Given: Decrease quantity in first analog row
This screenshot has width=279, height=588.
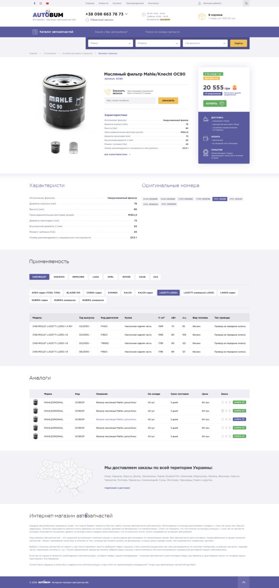Looking at the screenshot, I should tap(223, 402).
